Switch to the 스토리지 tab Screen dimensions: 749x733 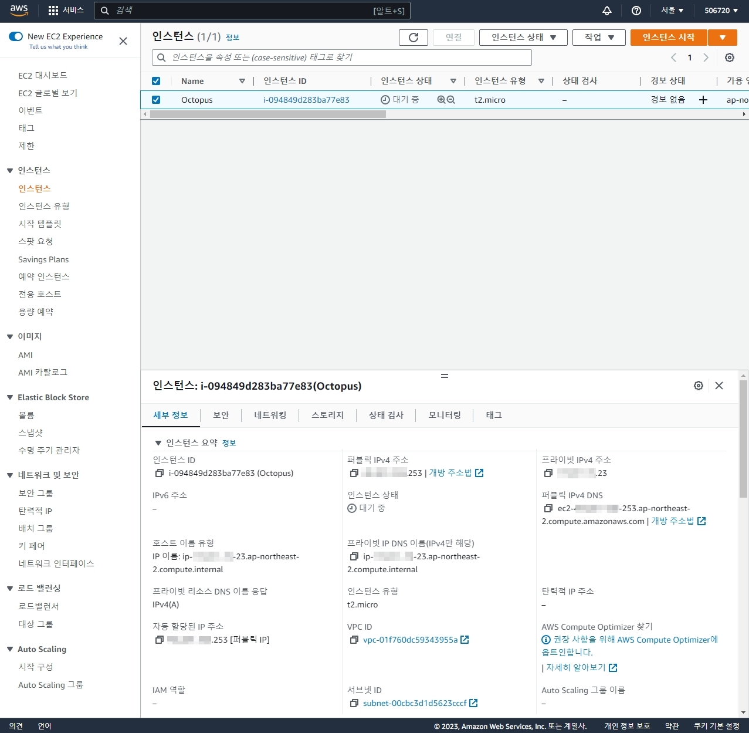328,415
